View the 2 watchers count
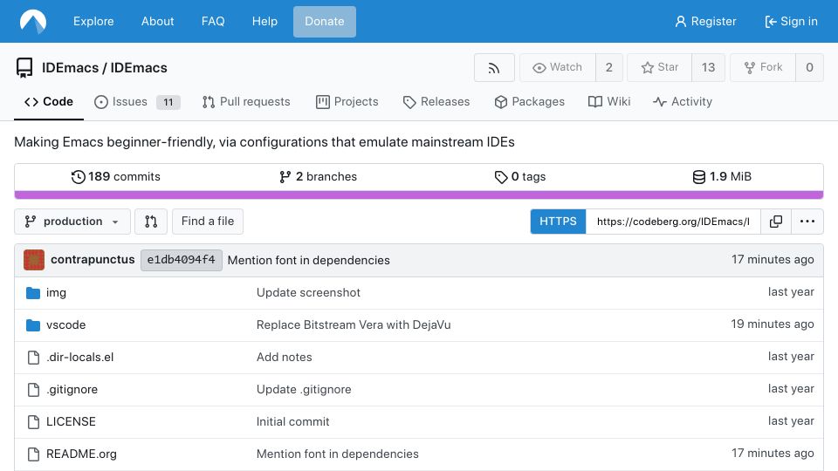 [x=608, y=68]
